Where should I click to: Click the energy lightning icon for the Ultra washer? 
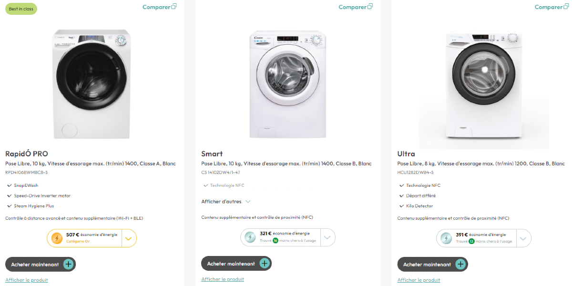(x=446, y=238)
